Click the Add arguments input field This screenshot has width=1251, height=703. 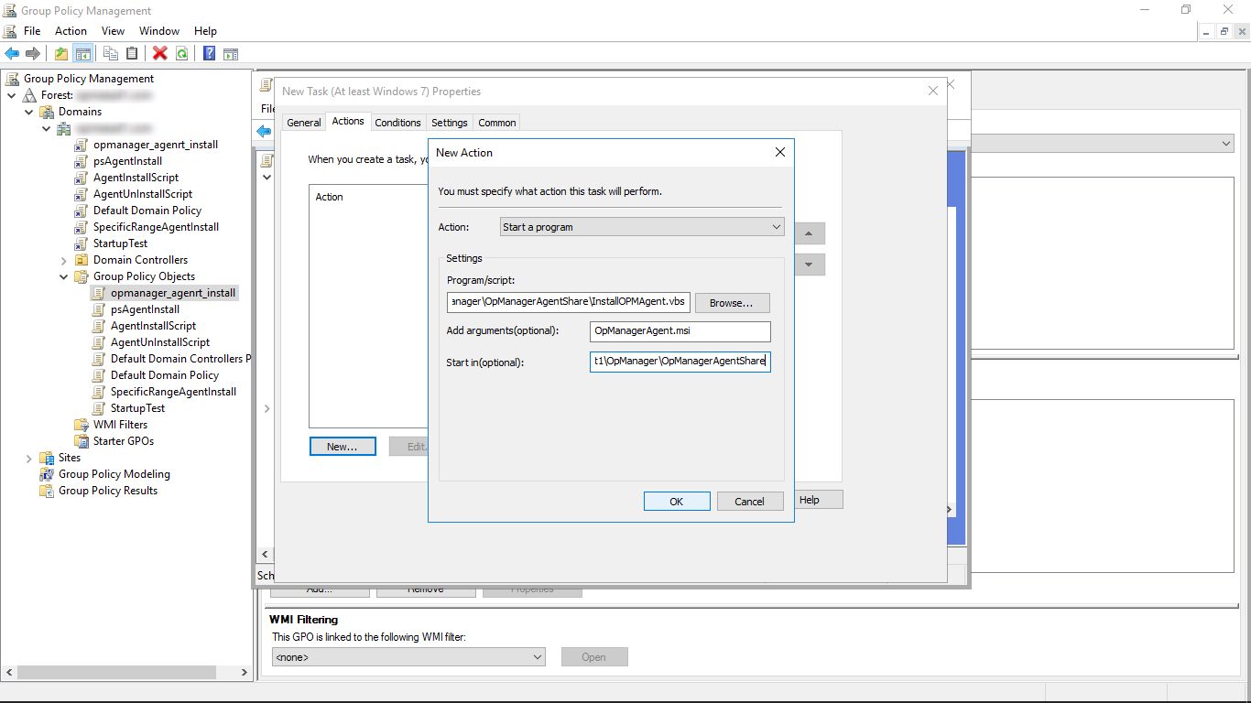(x=680, y=331)
